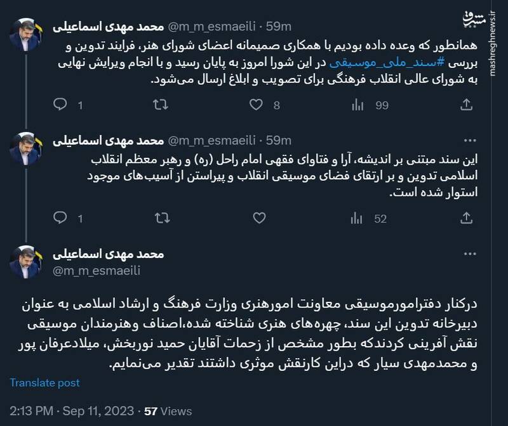Open view analytics icon showing 99

[x=356, y=105]
